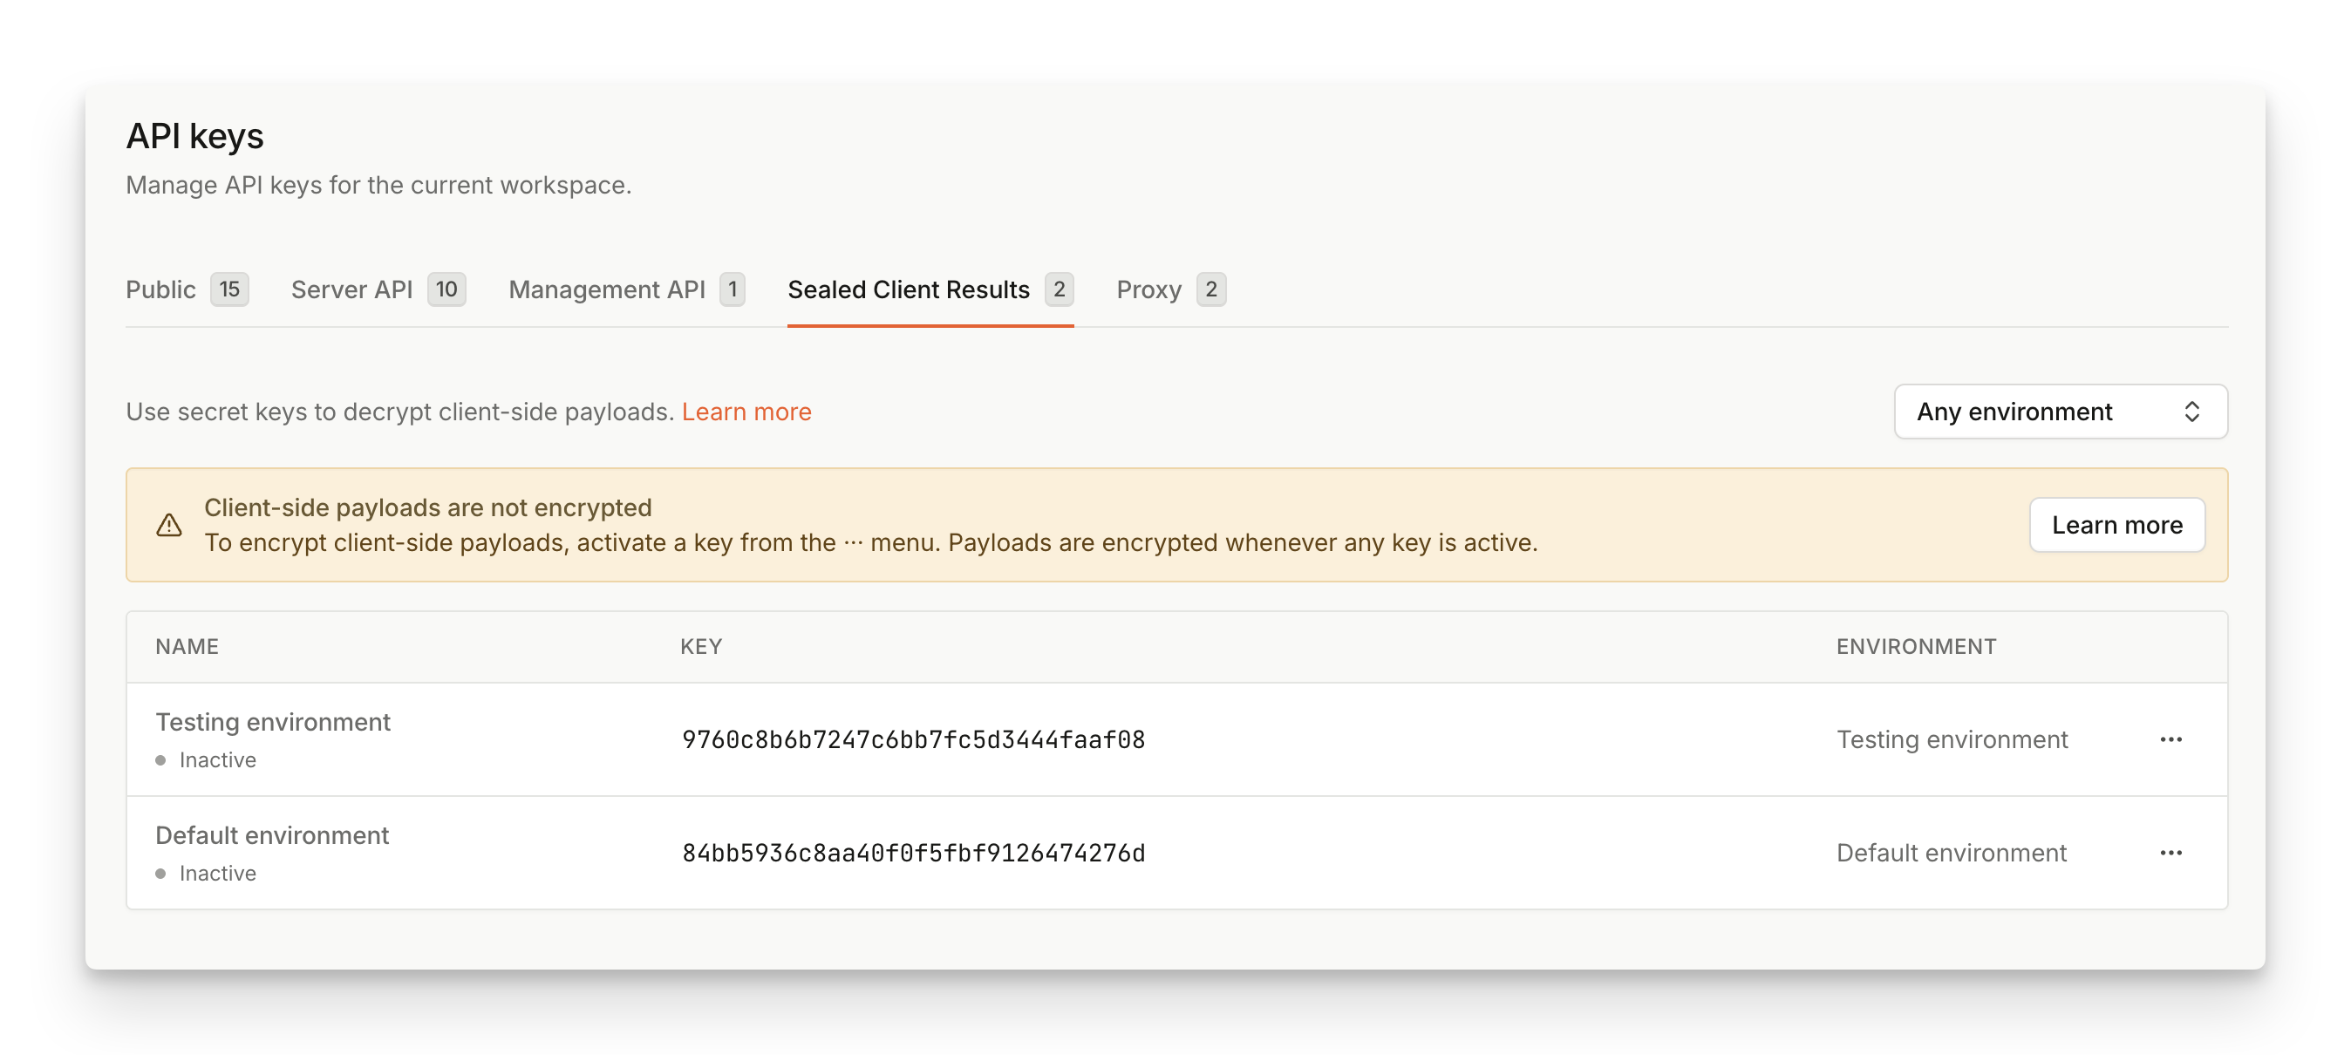Click the Inactive status dot under Default environment
Screen dimensions: 2351x1055
(x=160, y=874)
